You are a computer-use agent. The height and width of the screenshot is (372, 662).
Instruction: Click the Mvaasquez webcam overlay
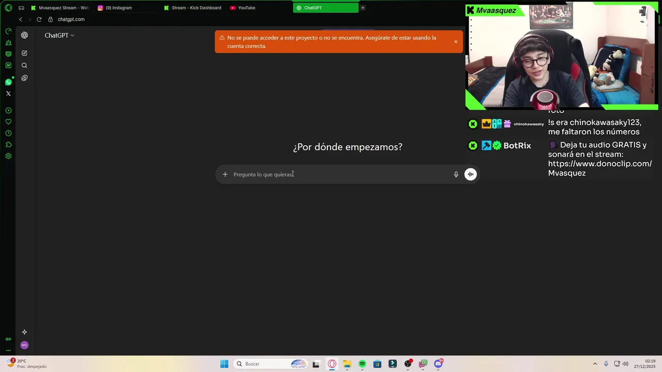click(562, 57)
